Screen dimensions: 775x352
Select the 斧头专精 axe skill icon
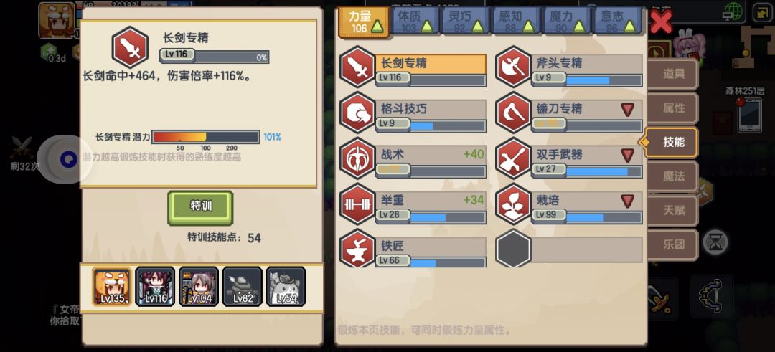point(512,67)
